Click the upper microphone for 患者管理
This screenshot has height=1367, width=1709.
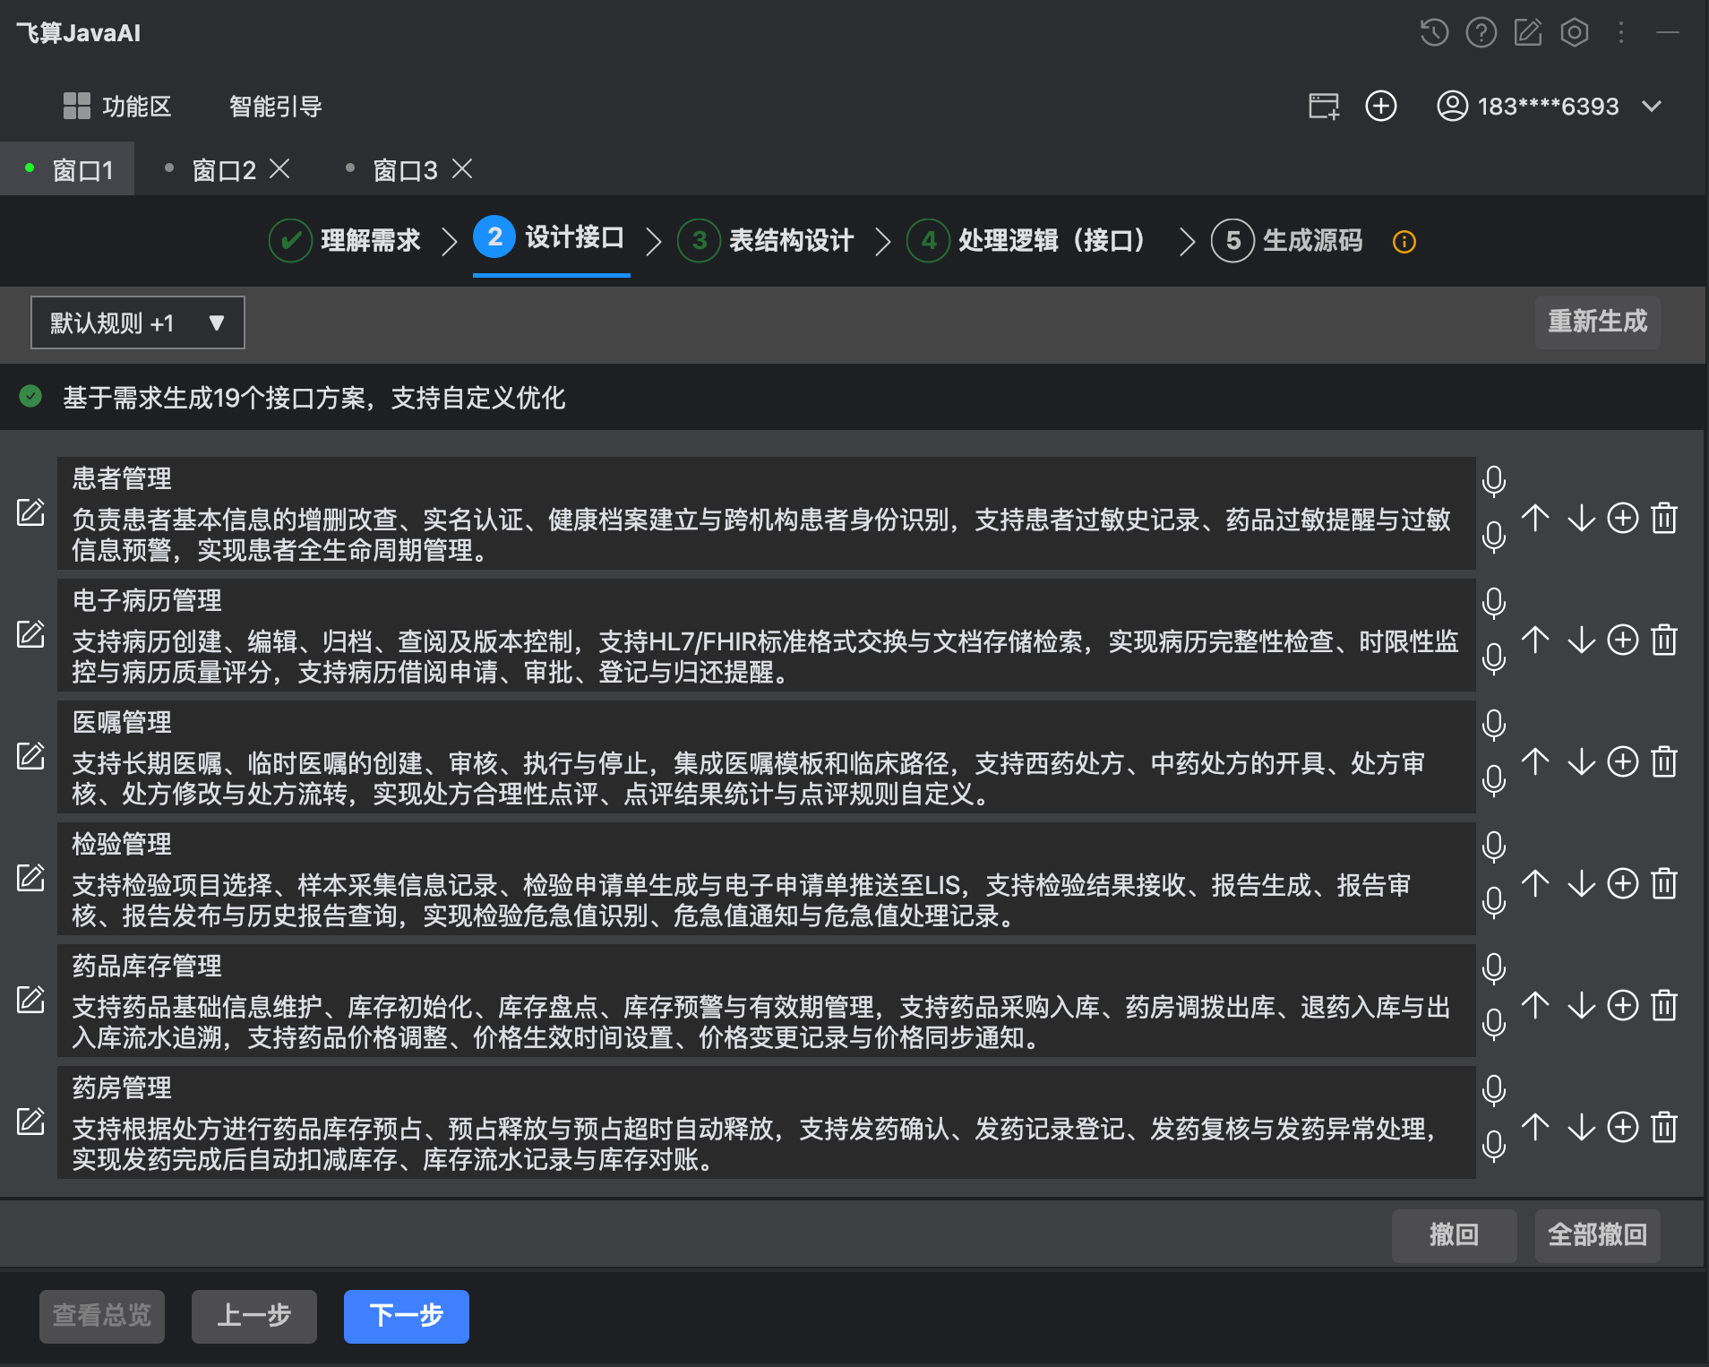pyautogui.click(x=1493, y=482)
